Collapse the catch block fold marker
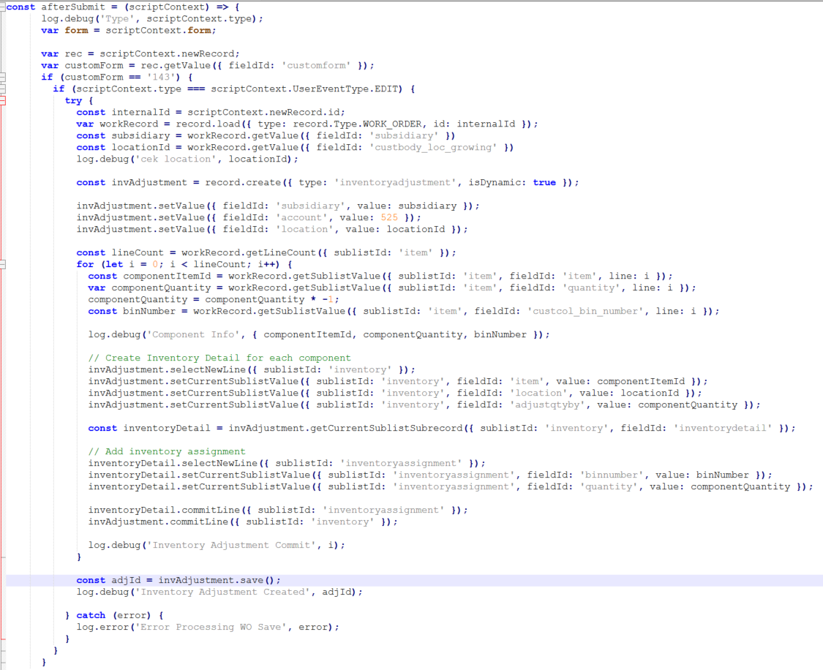823x670 pixels. (x=3, y=615)
